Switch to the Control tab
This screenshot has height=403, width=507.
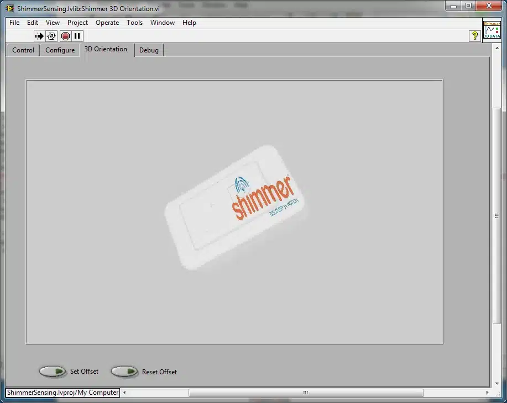click(23, 50)
